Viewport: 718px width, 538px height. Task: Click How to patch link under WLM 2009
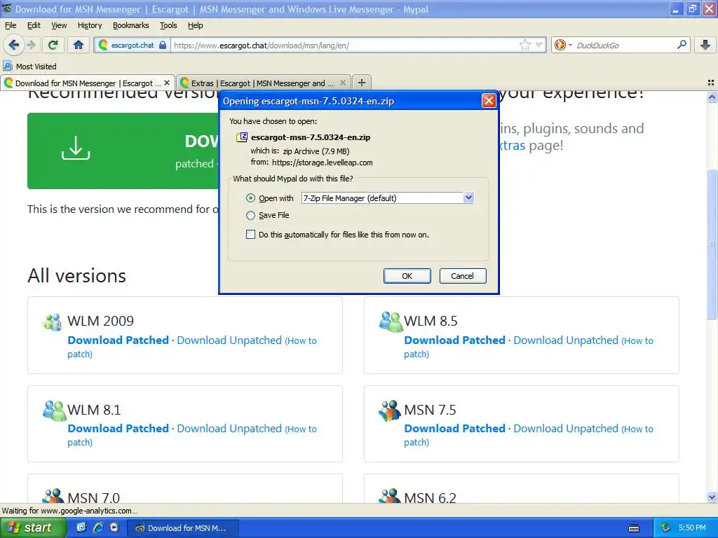(x=302, y=341)
